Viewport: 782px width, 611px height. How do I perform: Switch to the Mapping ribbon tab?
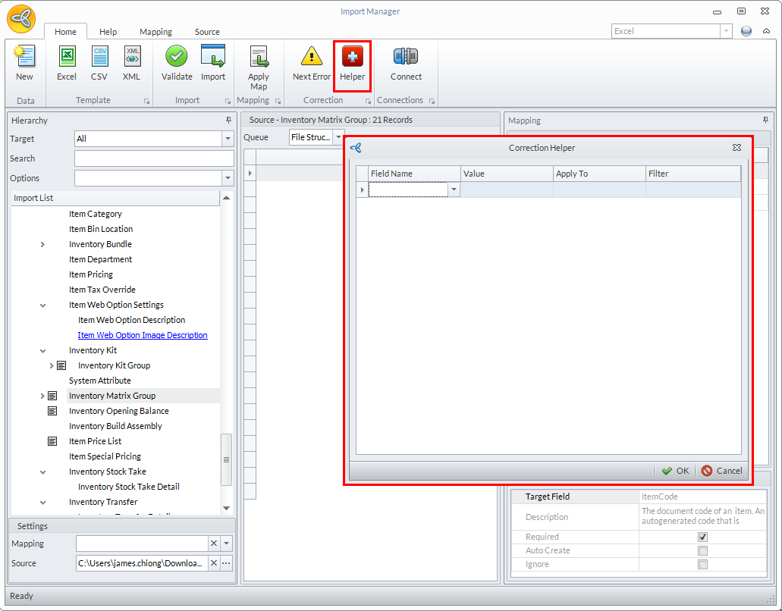(x=155, y=32)
